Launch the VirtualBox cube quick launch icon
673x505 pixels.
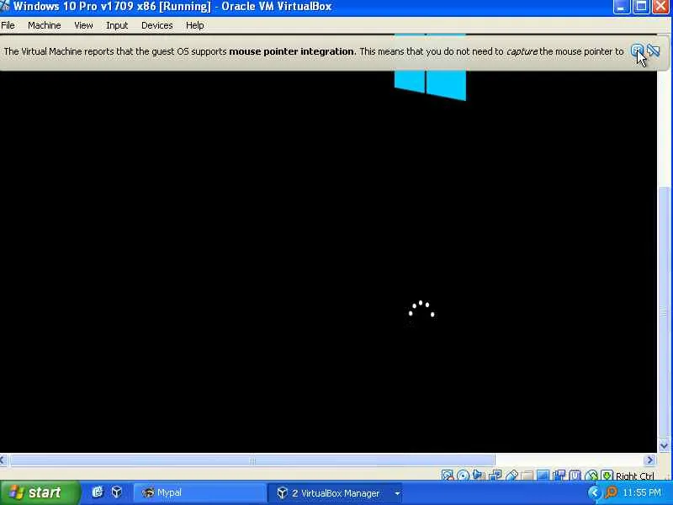(x=116, y=492)
